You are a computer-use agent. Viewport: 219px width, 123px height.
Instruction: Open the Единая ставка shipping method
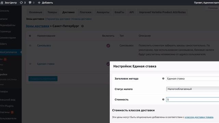[x=46, y=64]
